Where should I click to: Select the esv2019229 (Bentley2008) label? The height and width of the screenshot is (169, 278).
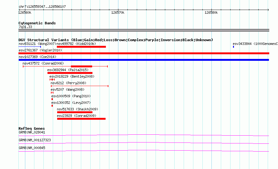(72, 76)
